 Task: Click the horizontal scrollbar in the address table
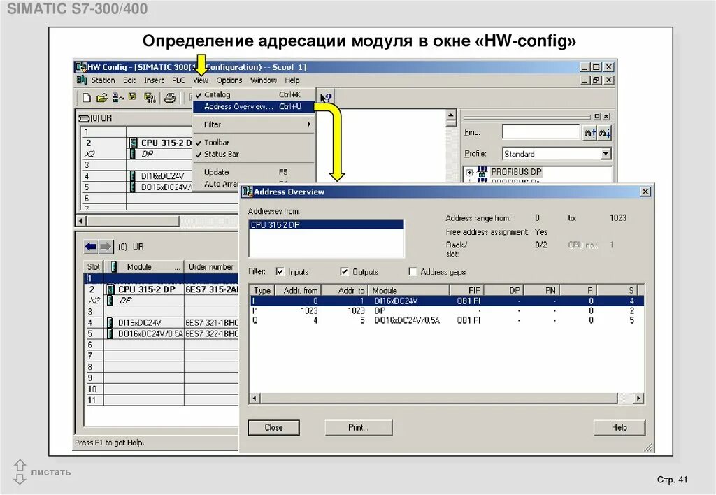click(x=438, y=399)
